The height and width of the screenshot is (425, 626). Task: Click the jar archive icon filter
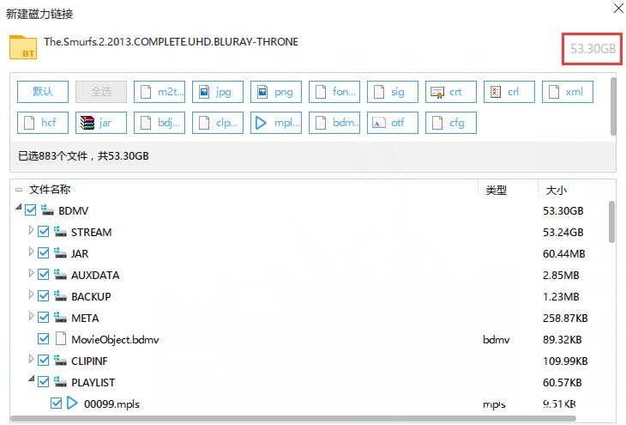(87, 123)
